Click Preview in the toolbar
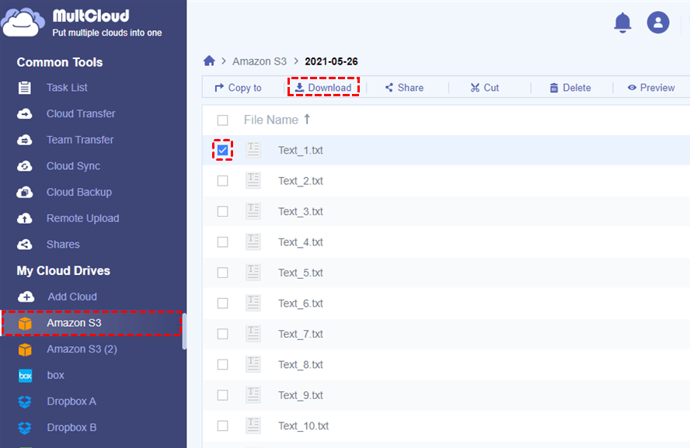Viewport: 690px width, 448px height. [651, 88]
